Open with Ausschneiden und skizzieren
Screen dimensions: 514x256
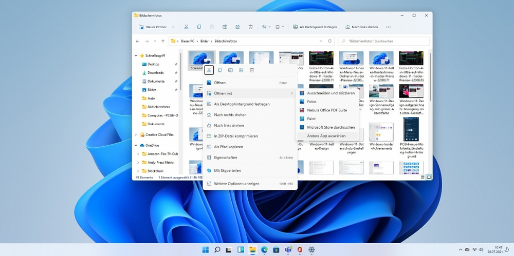(327, 93)
